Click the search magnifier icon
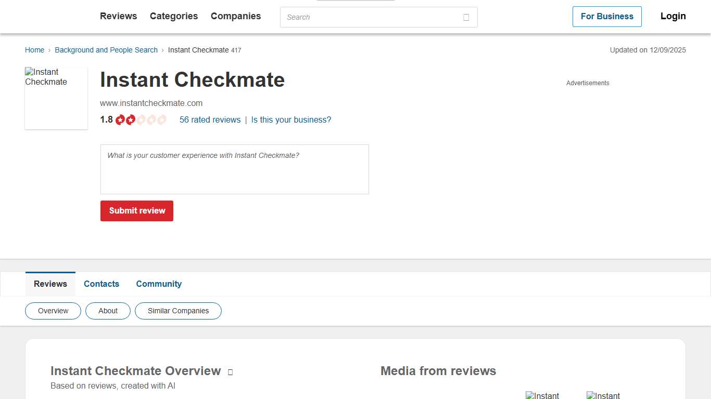The width and height of the screenshot is (711, 399). pyautogui.click(x=465, y=17)
